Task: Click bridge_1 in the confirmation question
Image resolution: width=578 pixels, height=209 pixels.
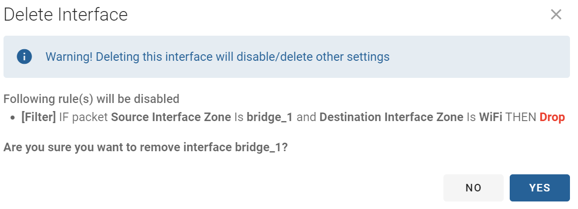Action: click(x=259, y=147)
